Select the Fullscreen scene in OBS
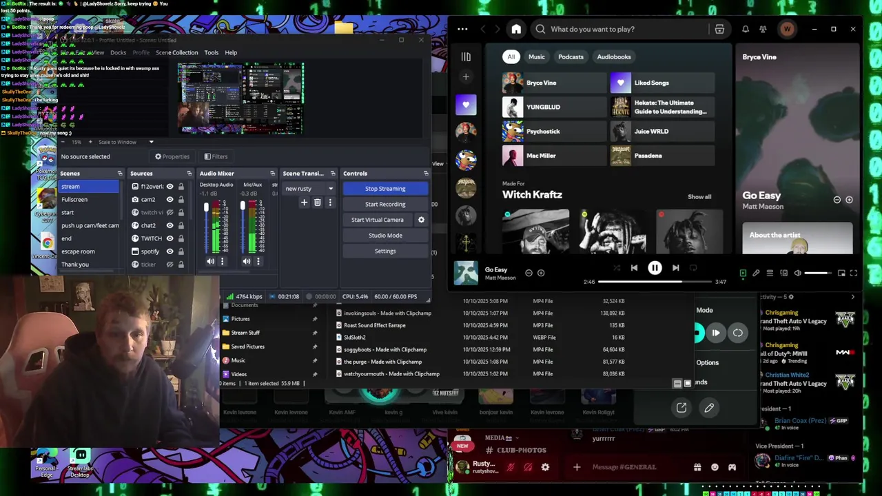 (90, 200)
